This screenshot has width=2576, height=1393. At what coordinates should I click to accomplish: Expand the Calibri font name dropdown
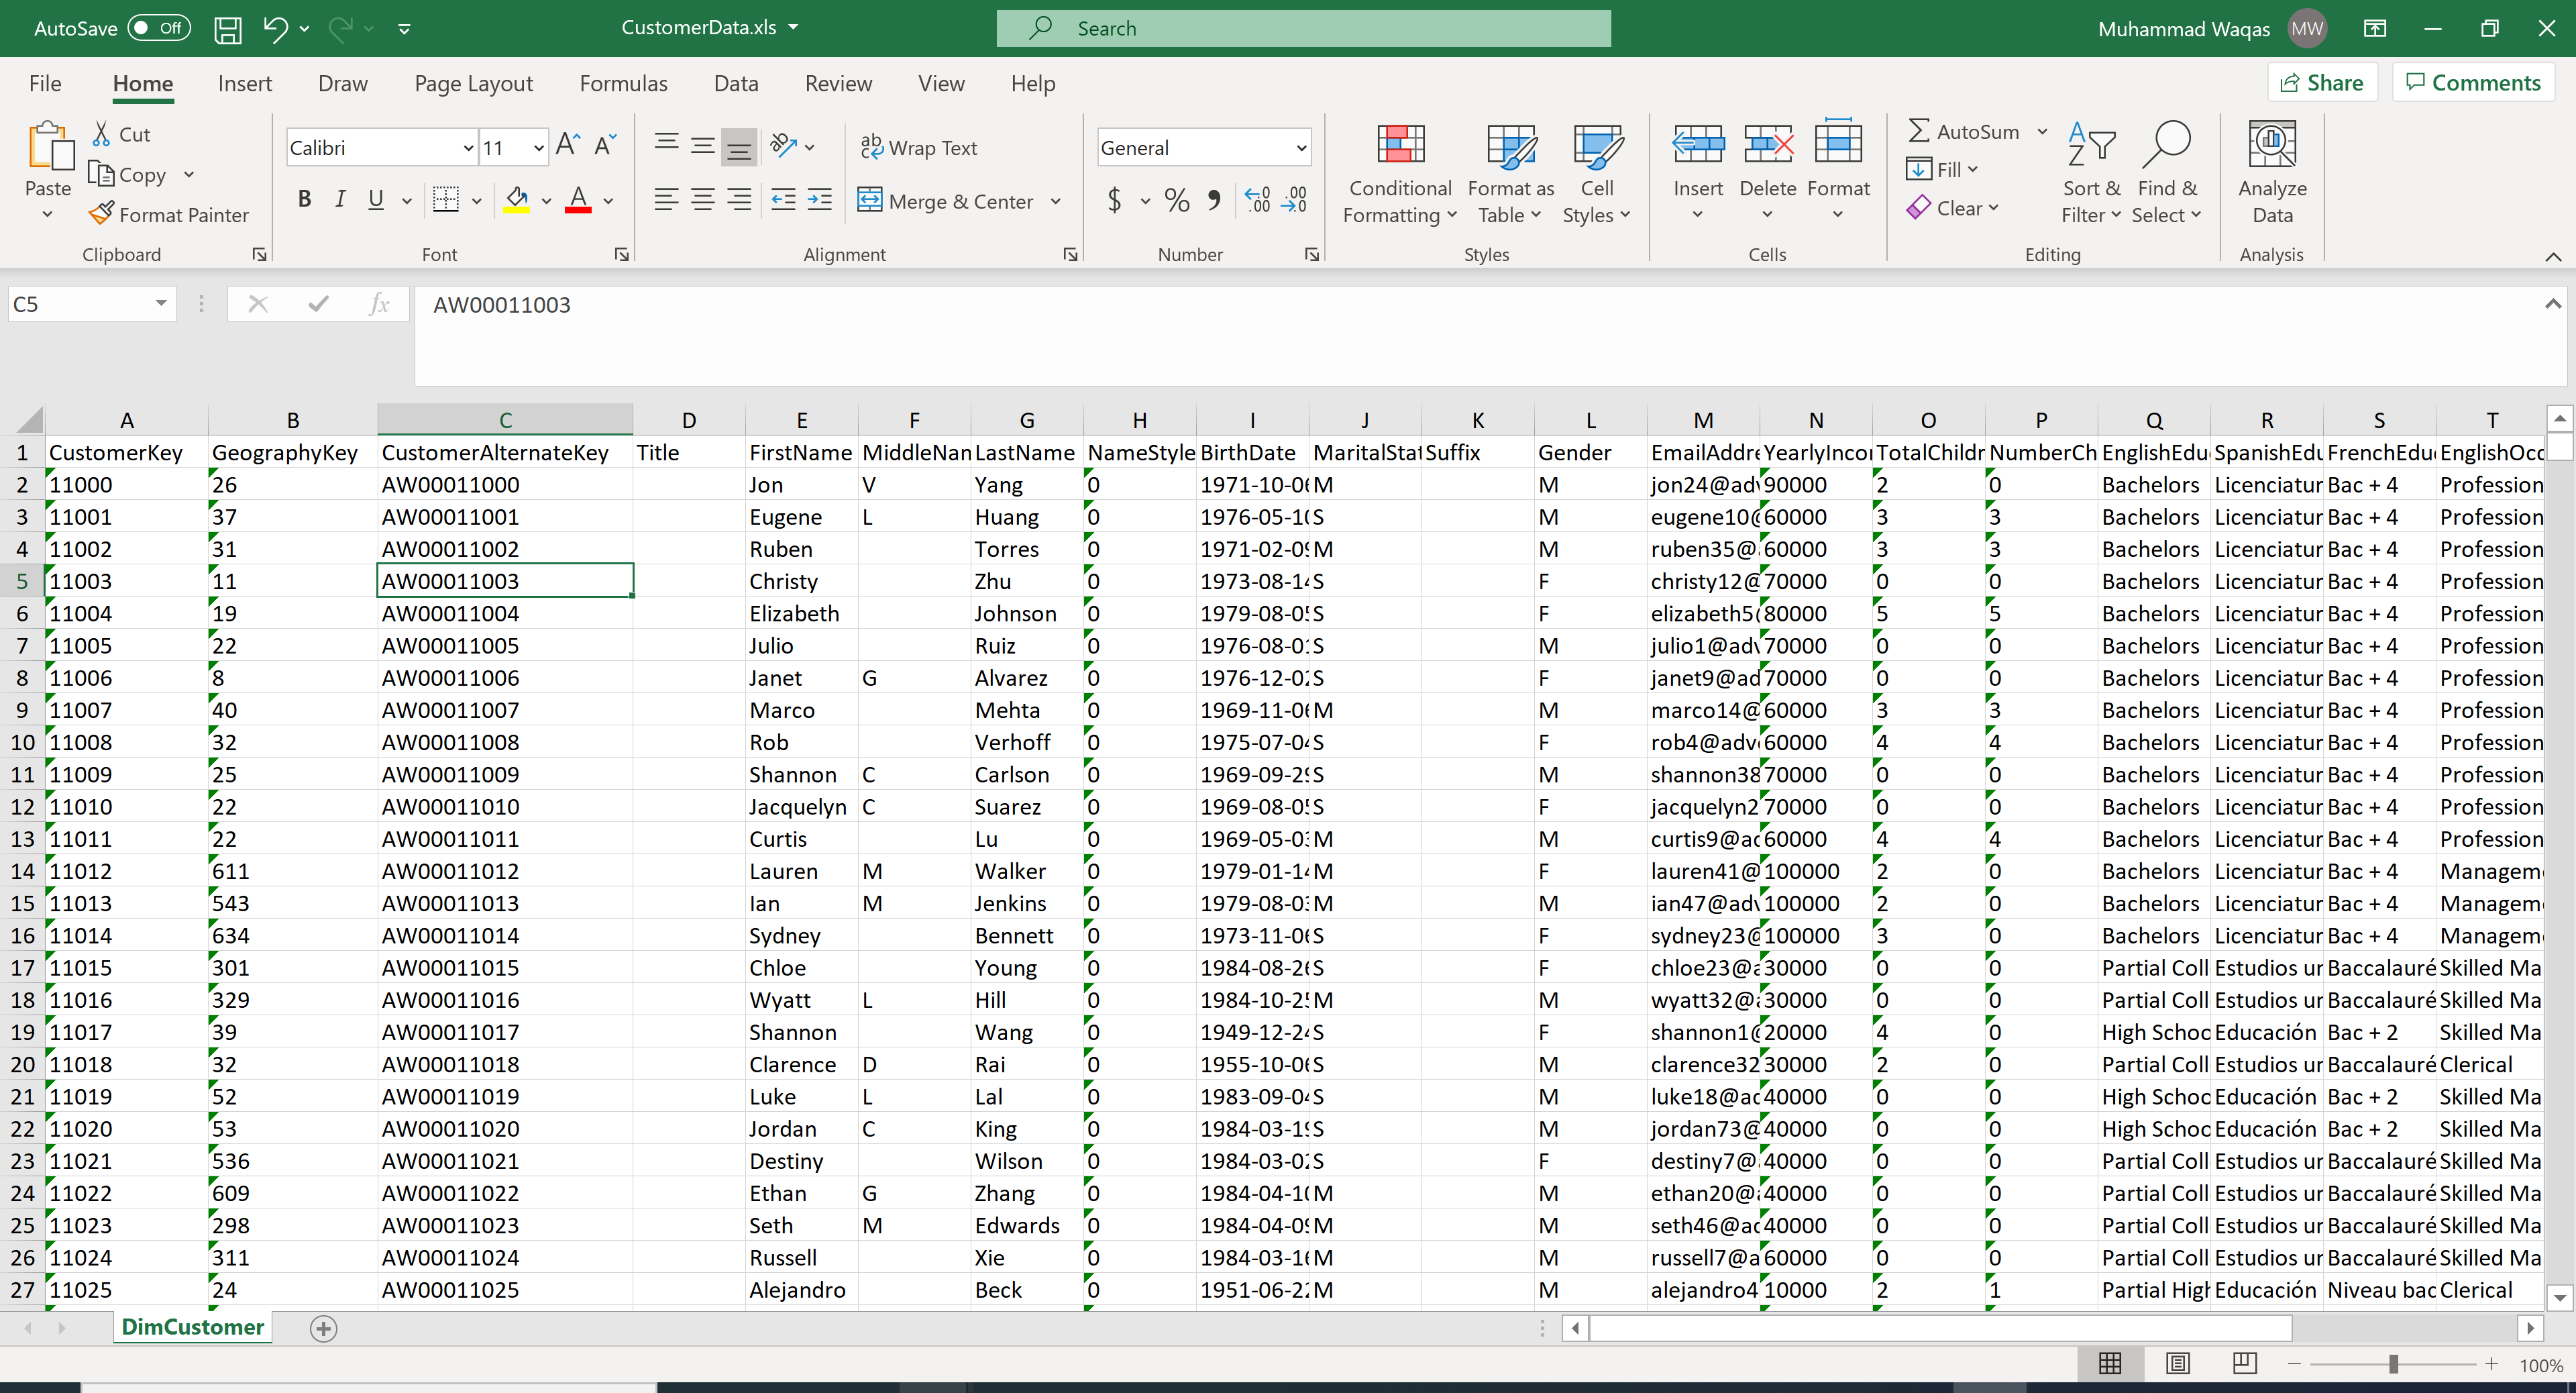(467, 148)
